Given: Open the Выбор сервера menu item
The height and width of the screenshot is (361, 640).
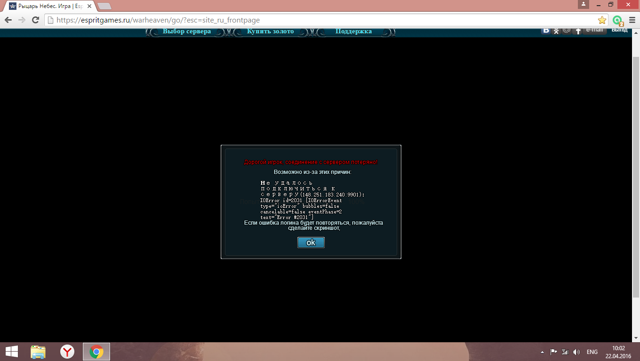Looking at the screenshot, I should point(187,31).
